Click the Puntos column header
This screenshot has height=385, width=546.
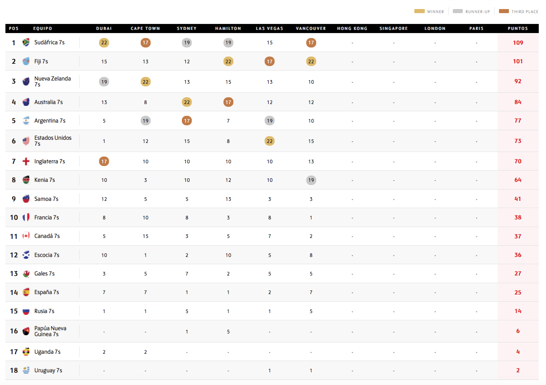pyautogui.click(x=518, y=29)
